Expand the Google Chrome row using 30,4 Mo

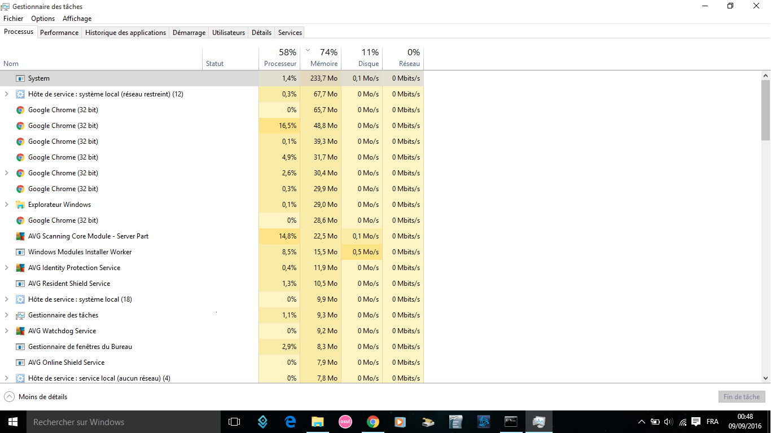click(x=7, y=173)
